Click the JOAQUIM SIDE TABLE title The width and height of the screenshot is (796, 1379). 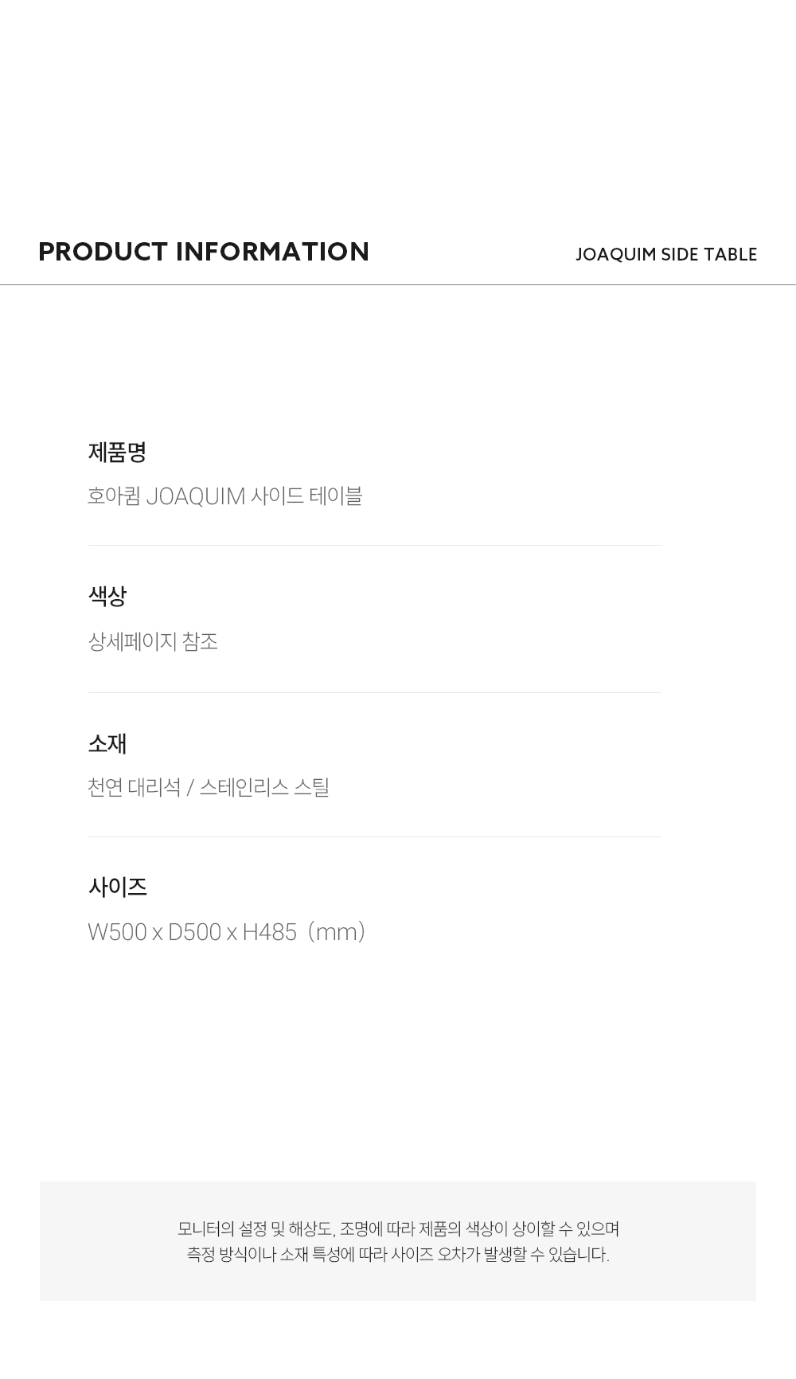click(666, 254)
